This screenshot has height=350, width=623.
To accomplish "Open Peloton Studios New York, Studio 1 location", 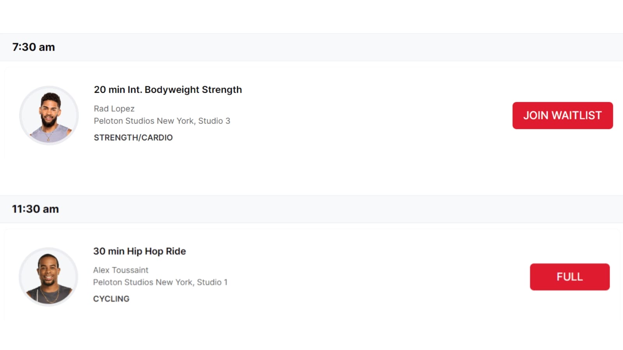I will point(160,282).
